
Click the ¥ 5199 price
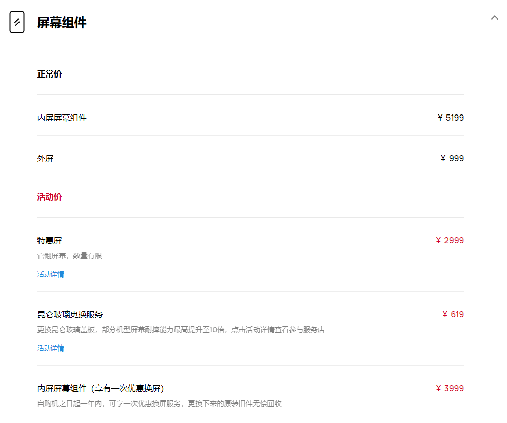(451, 118)
